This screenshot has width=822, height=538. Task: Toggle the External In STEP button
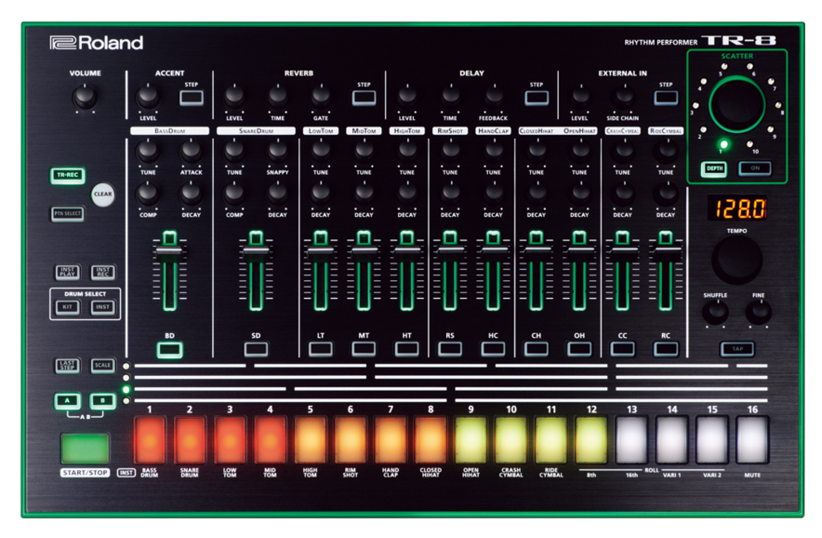coord(666,98)
